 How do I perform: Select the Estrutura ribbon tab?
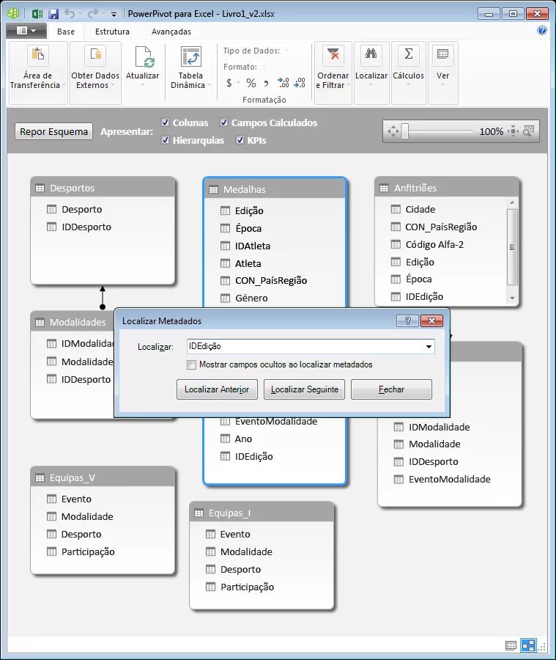pos(112,32)
